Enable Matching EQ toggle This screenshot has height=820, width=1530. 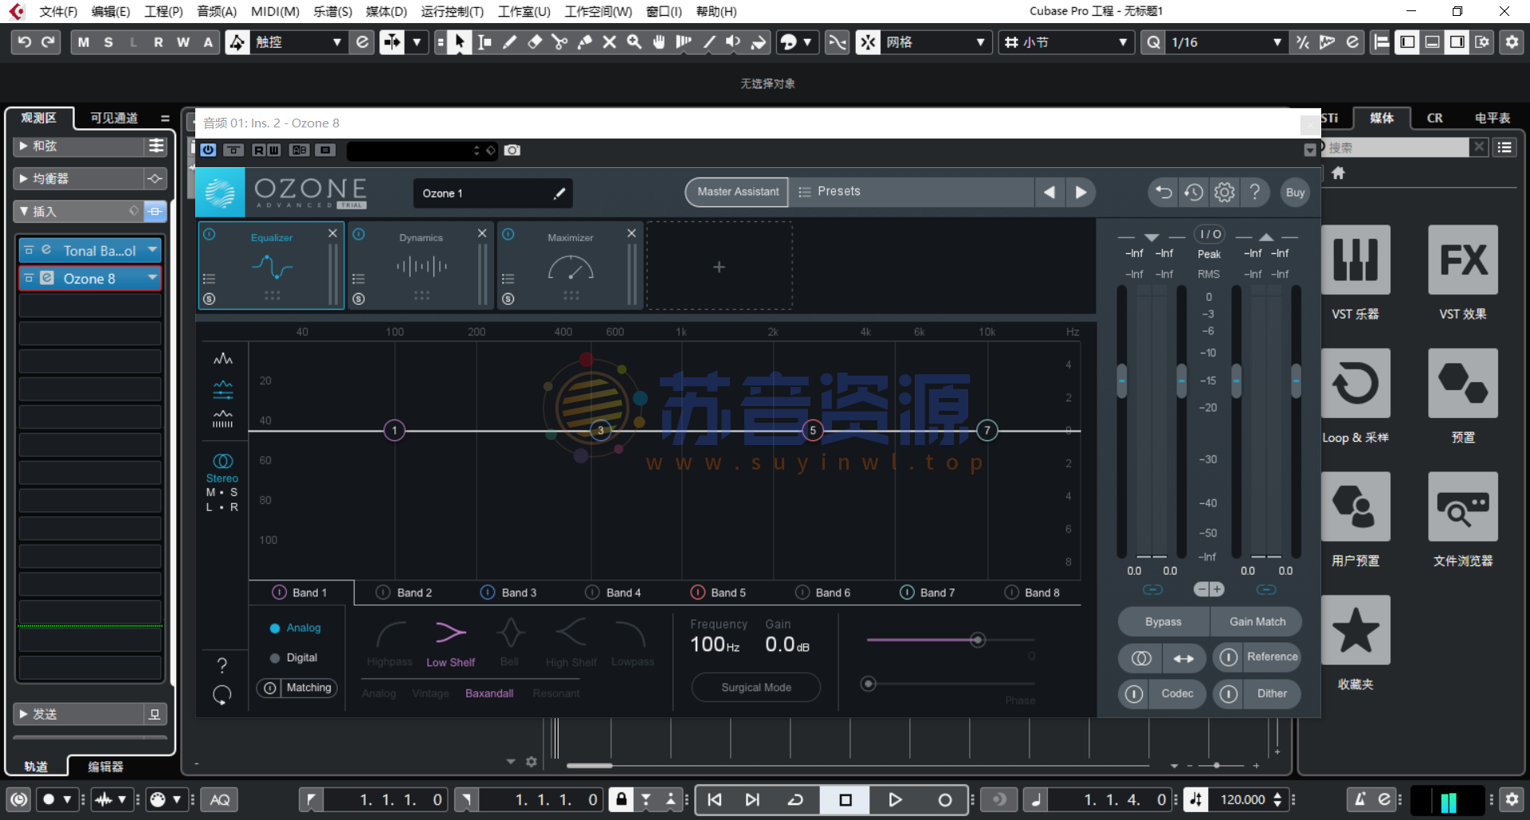(297, 688)
